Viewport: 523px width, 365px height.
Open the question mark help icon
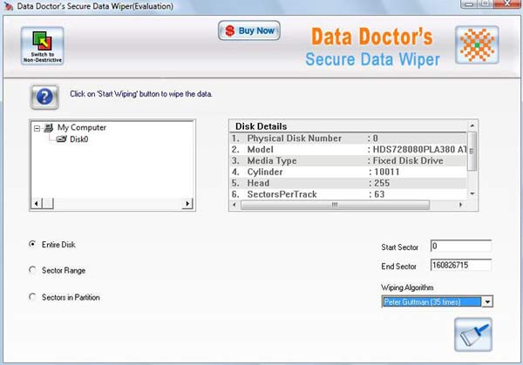tap(44, 97)
